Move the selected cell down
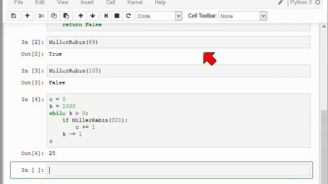Viewport: 328px width, 184px height. [x=93, y=16]
